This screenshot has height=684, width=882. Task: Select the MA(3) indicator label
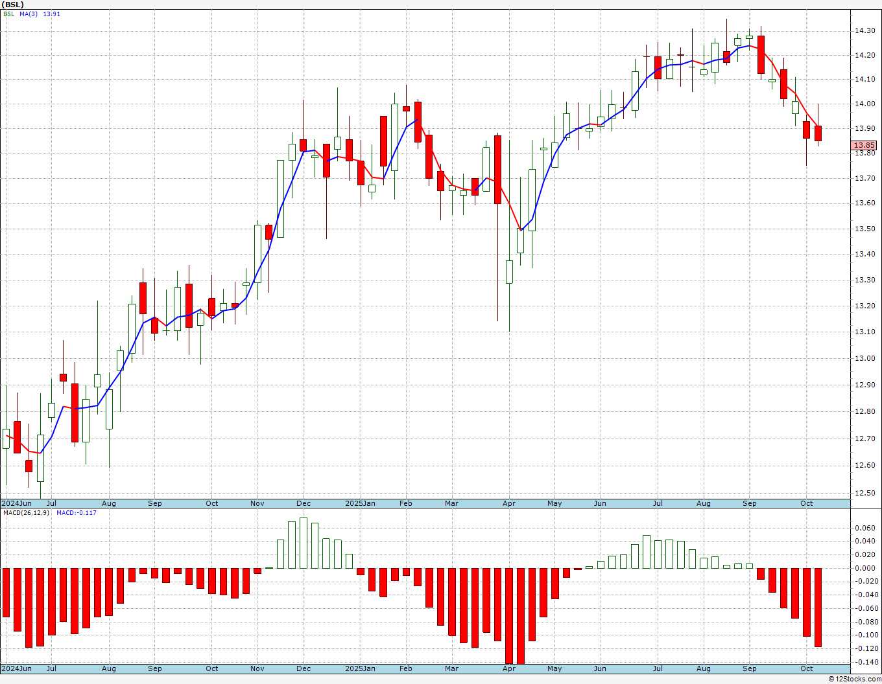point(29,14)
